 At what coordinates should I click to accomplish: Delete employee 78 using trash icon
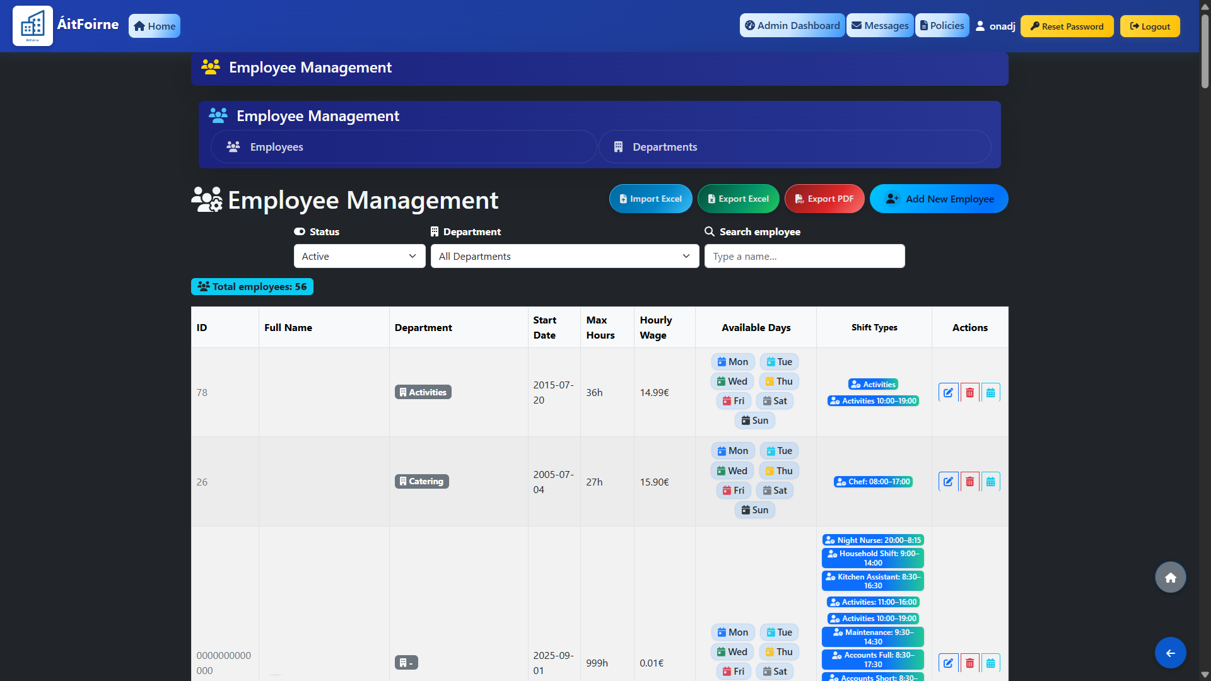pyautogui.click(x=969, y=392)
